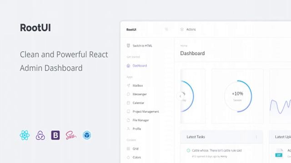Click the Latest Uploads heading
Image resolution: width=291 pixels, height=163 pixels.
click(283, 137)
